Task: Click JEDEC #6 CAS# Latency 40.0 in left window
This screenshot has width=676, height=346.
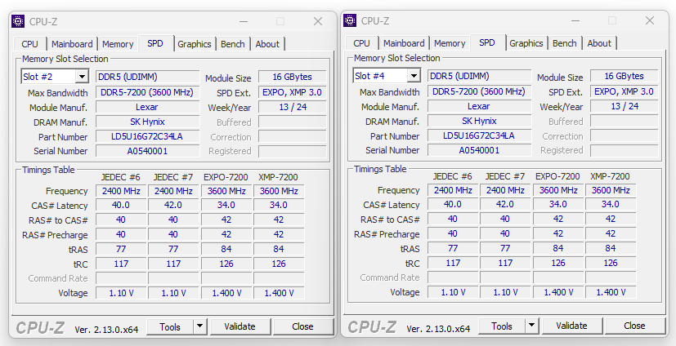Action: [121, 206]
